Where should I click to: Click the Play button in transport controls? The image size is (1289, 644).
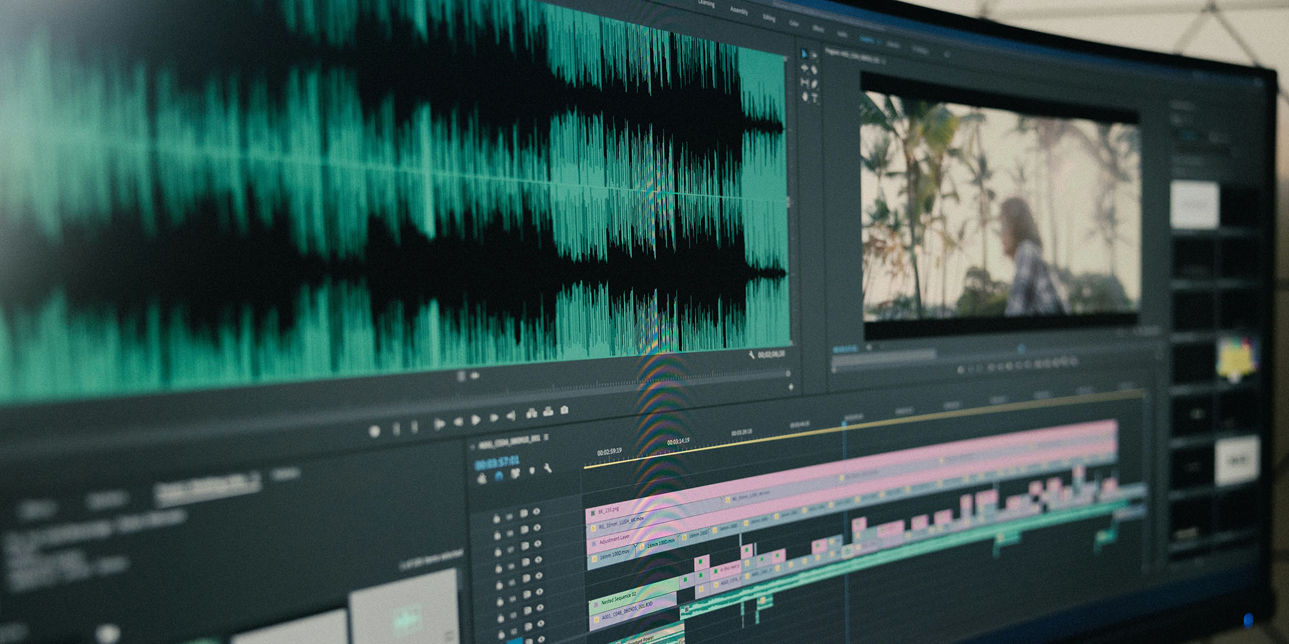coord(476,420)
